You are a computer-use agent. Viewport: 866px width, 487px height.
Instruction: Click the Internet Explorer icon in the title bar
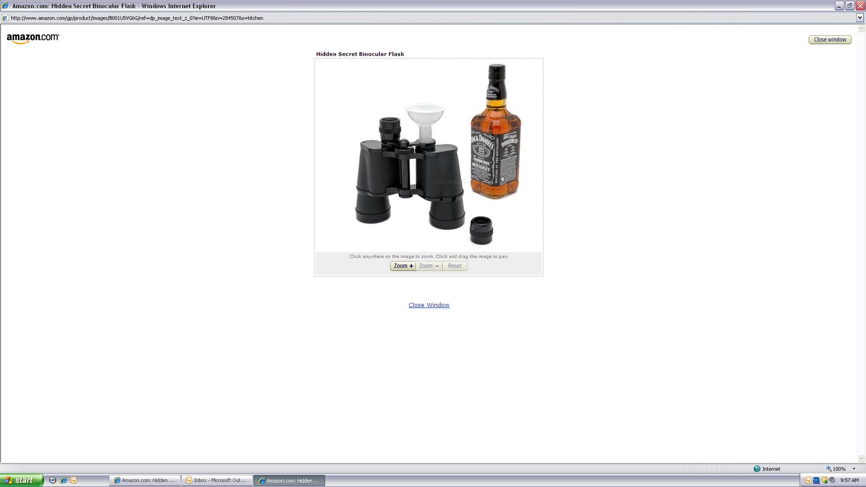(5, 6)
